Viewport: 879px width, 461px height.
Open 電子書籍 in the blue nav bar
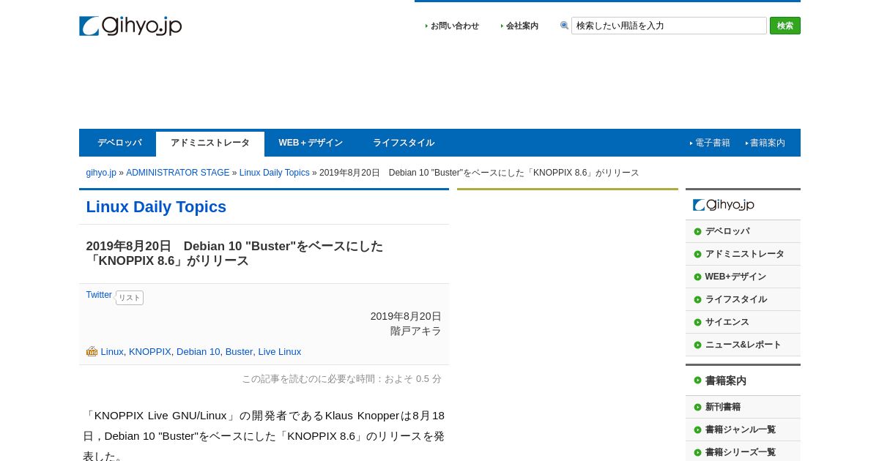(x=712, y=143)
